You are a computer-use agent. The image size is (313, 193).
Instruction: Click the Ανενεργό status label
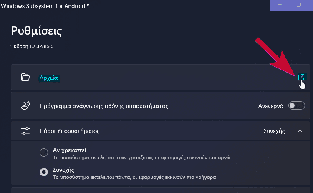coord(271,106)
